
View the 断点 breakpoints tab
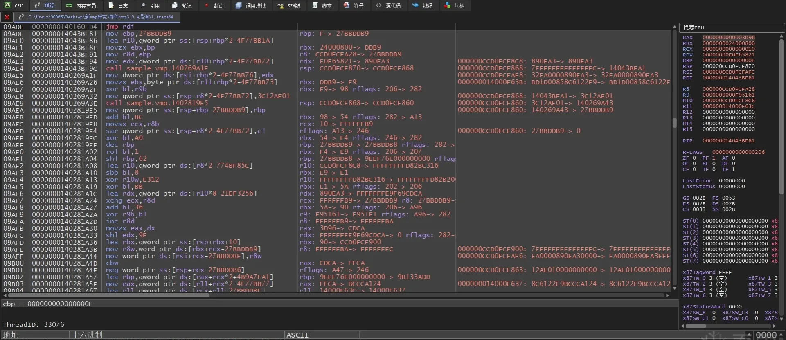214,5
